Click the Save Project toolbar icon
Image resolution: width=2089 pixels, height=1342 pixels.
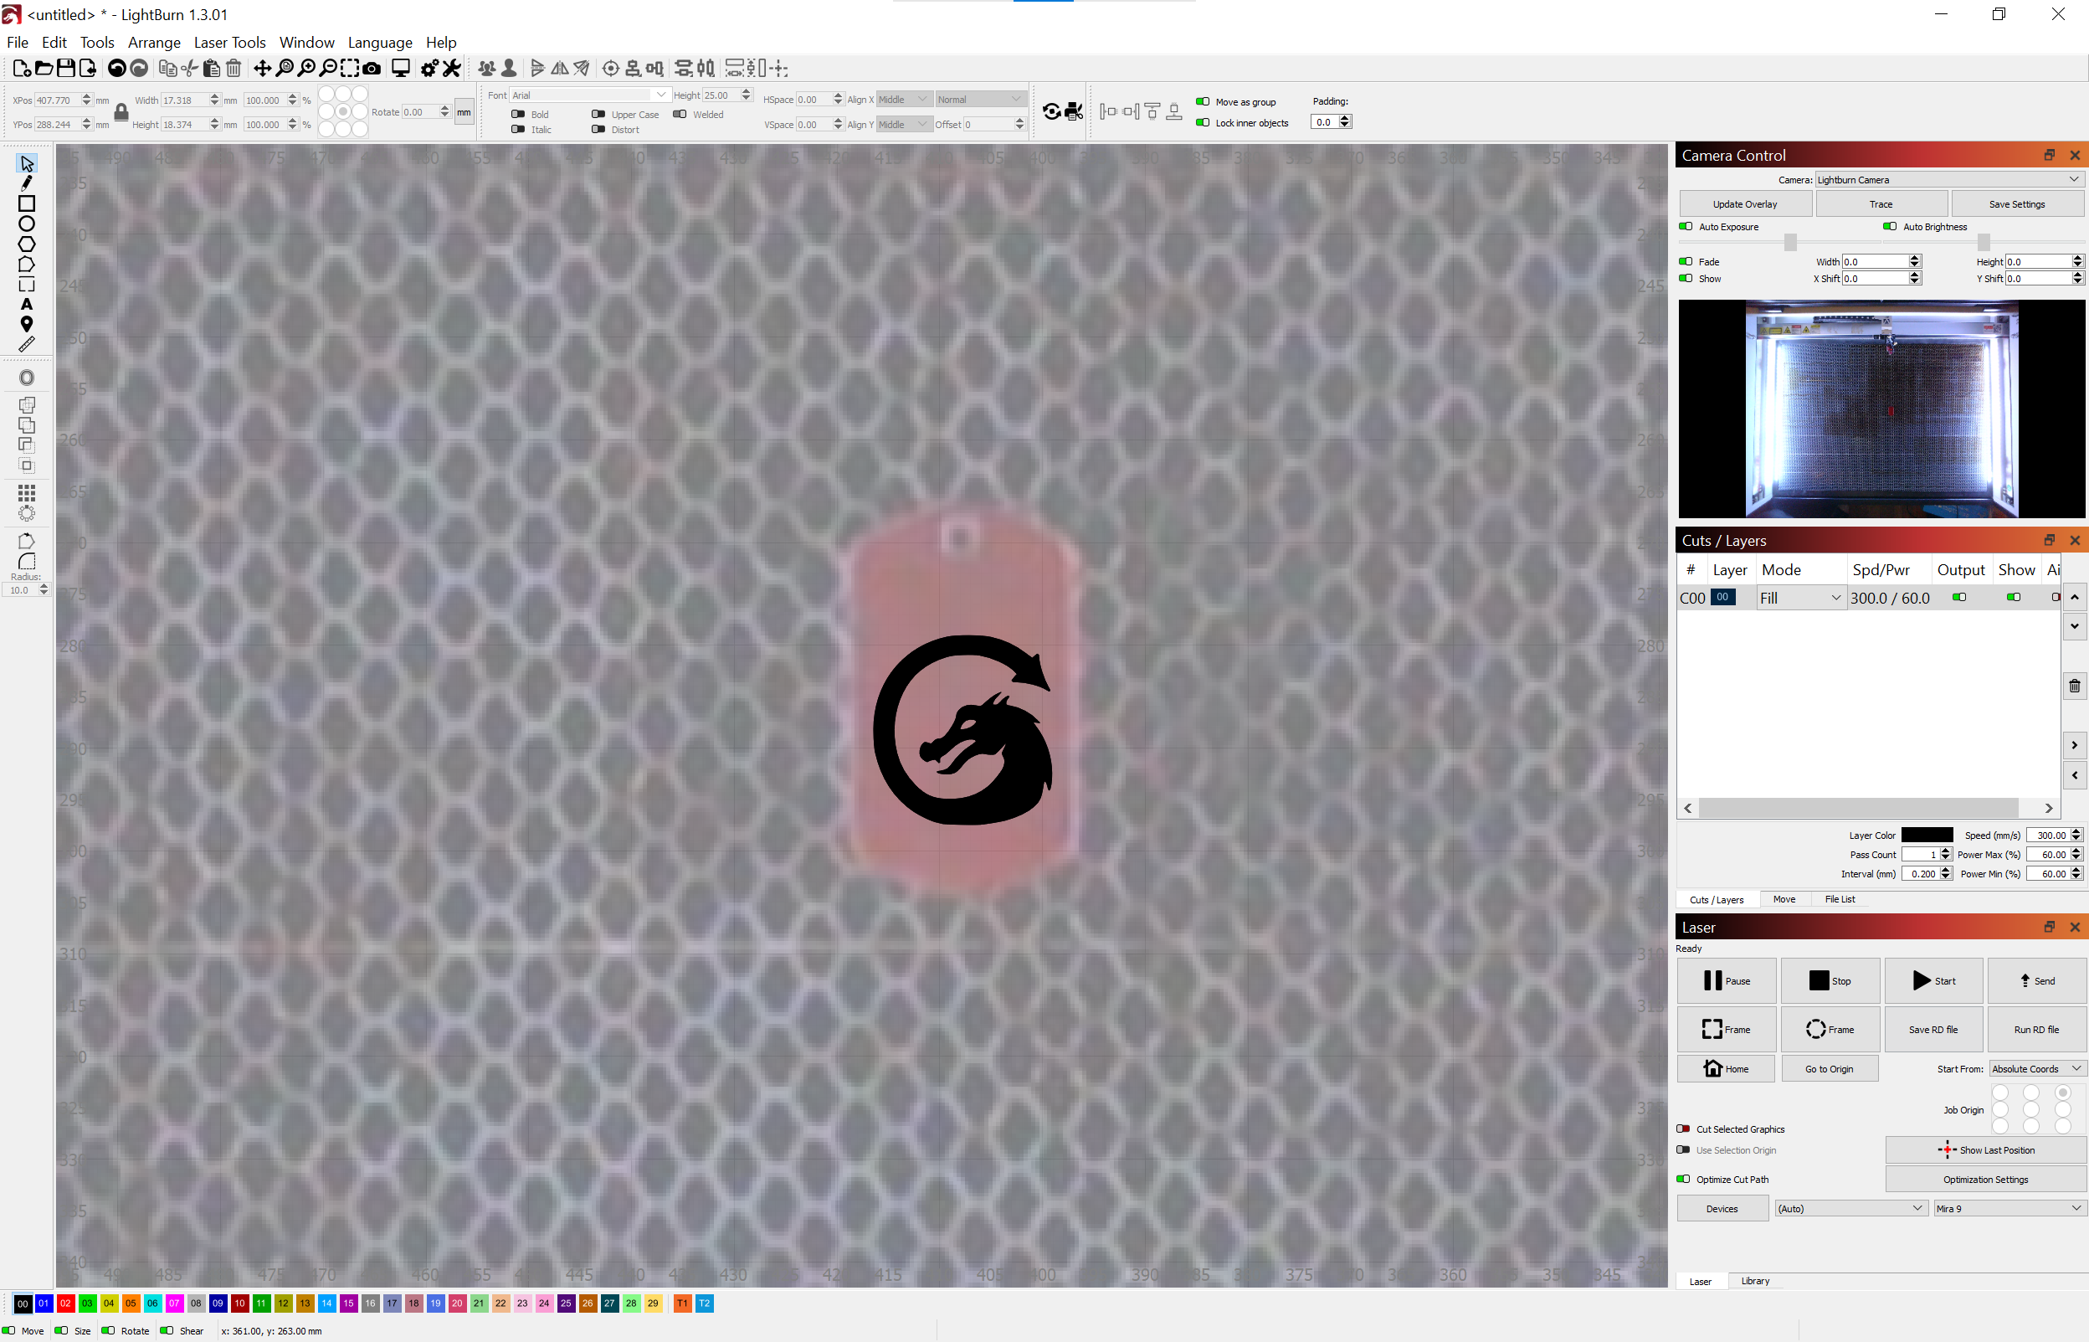pos(65,68)
